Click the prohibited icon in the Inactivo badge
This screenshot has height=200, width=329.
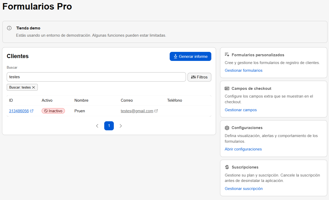click(x=46, y=111)
